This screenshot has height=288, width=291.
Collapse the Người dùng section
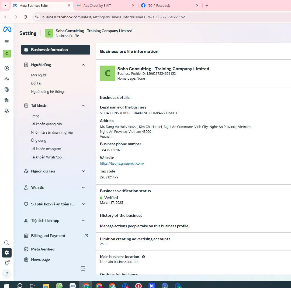click(83, 65)
